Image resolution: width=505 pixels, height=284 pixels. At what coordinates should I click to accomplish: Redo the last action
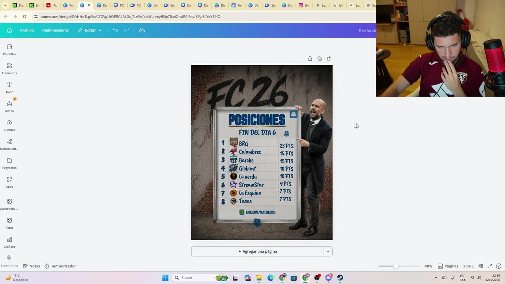127,30
